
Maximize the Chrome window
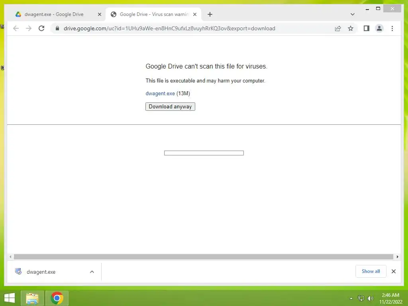(378, 9)
